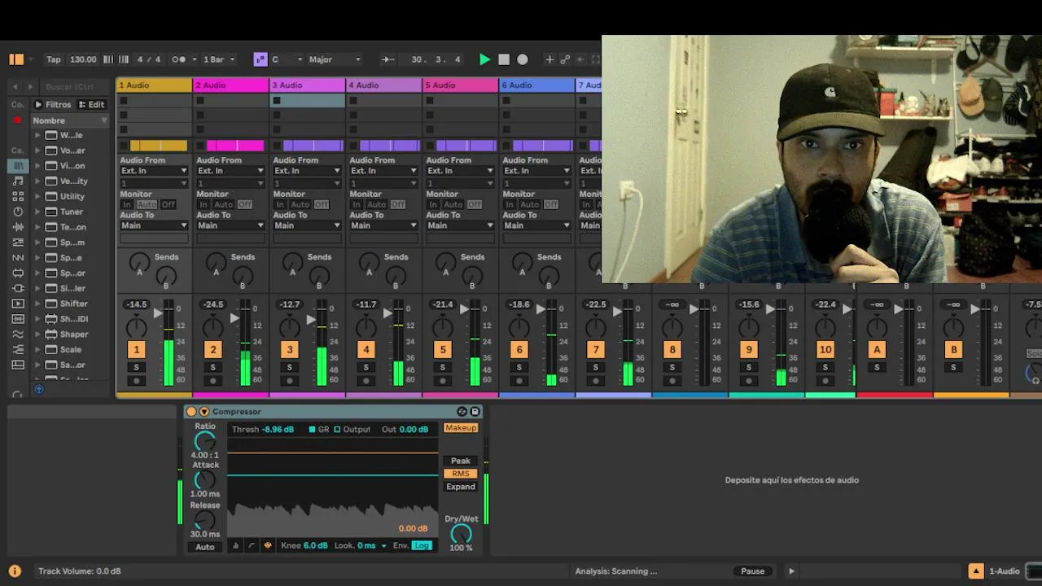Solo track 2 with its S button
Image resolution: width=1042 pixels, height=586 pixels.
click(213, 368)
